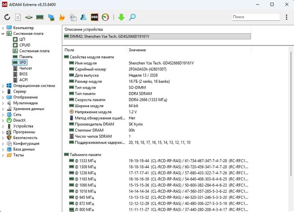This screenshot has height=212, width=294.
Task: Select Память in the tree
Action: pyautogui.click(x=26, y=57)
